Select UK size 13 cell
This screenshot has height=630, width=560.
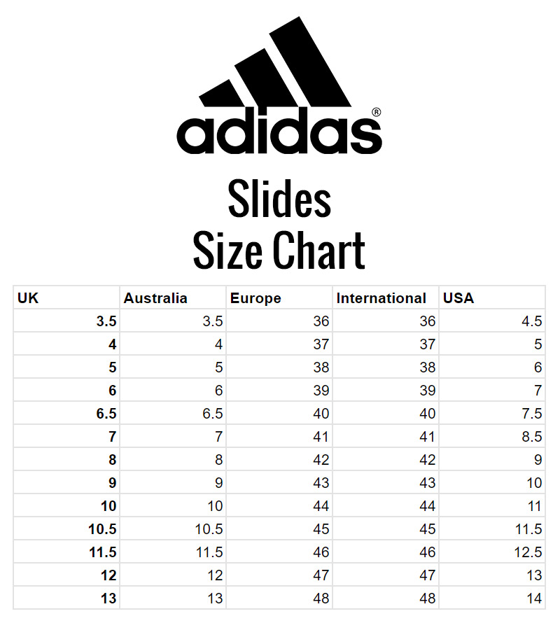click(x=66, y=598)
